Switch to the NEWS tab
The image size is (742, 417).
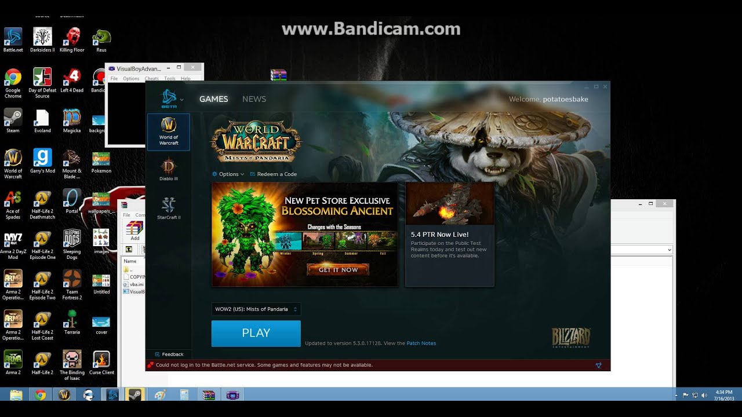[x=254, y=99]
